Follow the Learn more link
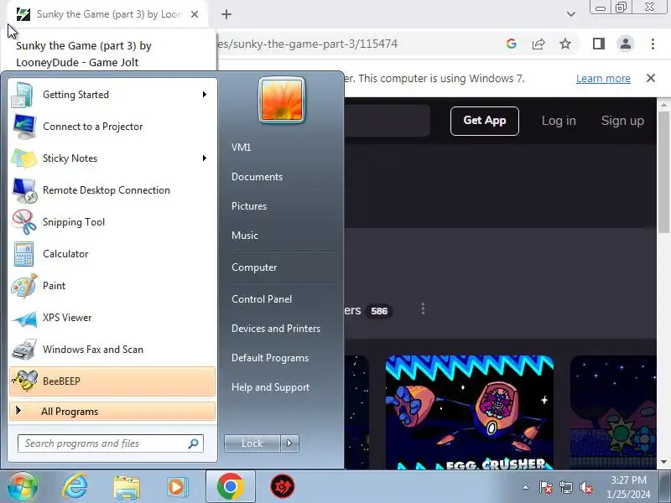671x503 pixels. click(x=603, y=79)
